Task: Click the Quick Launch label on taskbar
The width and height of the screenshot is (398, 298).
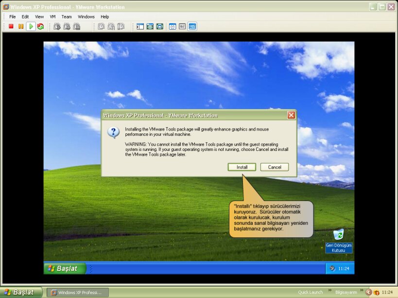Action: pos(310,292)
